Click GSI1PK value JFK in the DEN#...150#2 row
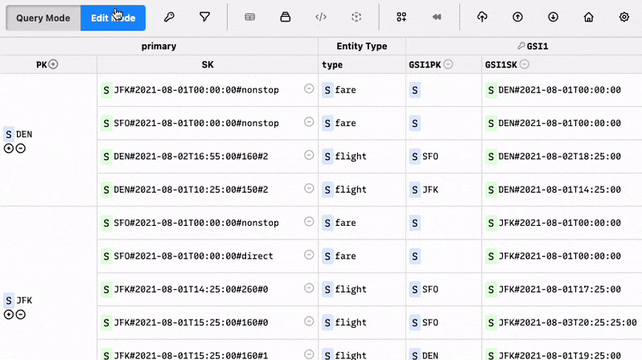 (x=430, y=190)
